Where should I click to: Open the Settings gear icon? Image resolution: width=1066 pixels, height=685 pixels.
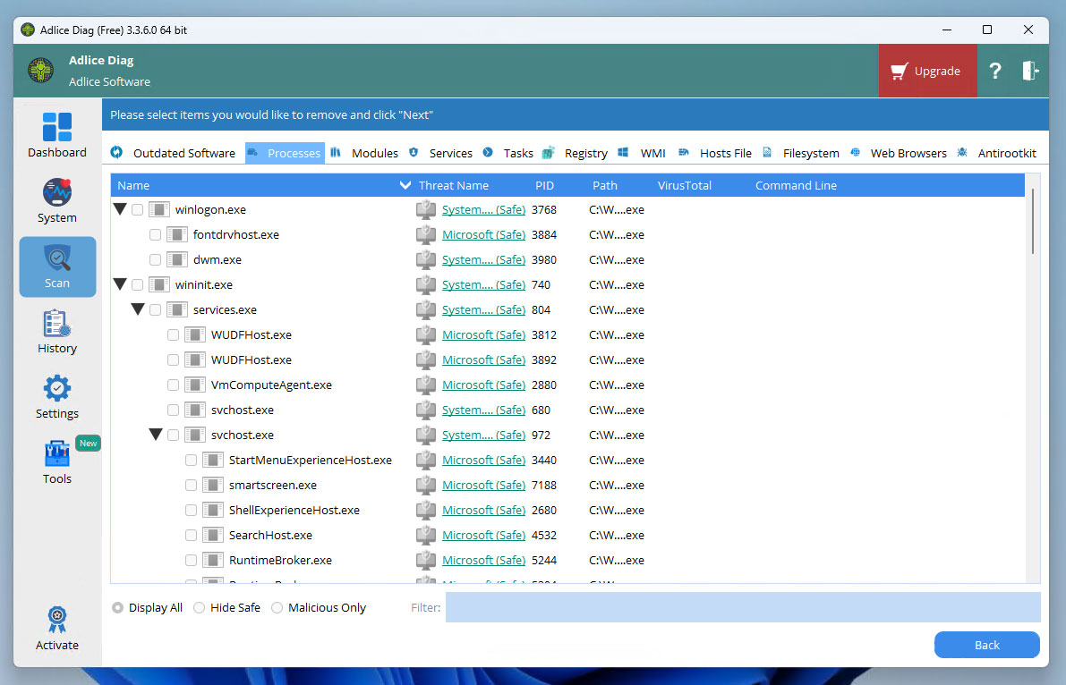(x=57, y=389)
